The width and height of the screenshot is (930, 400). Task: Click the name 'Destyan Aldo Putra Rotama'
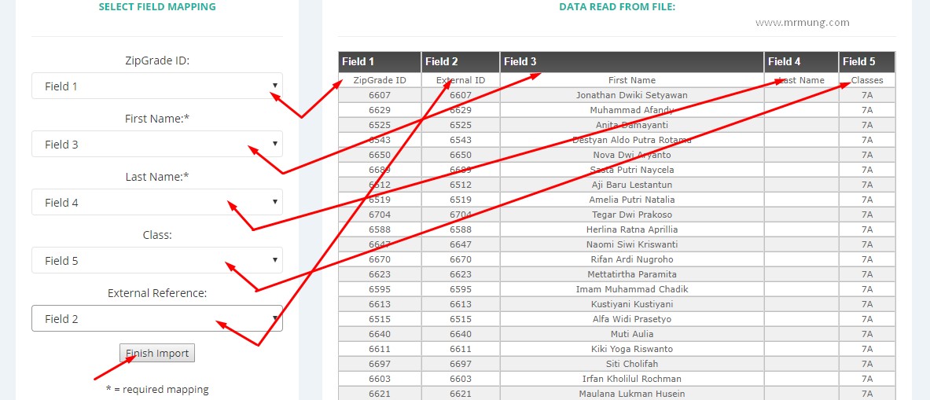632,140
